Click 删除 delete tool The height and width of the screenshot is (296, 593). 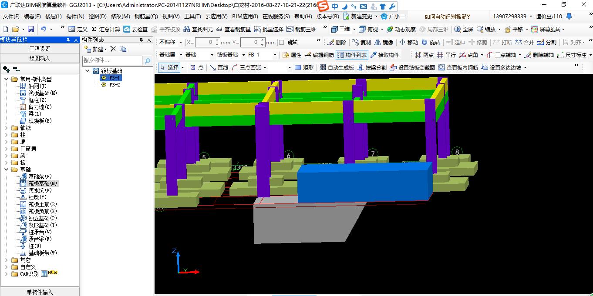click(337, 42)
